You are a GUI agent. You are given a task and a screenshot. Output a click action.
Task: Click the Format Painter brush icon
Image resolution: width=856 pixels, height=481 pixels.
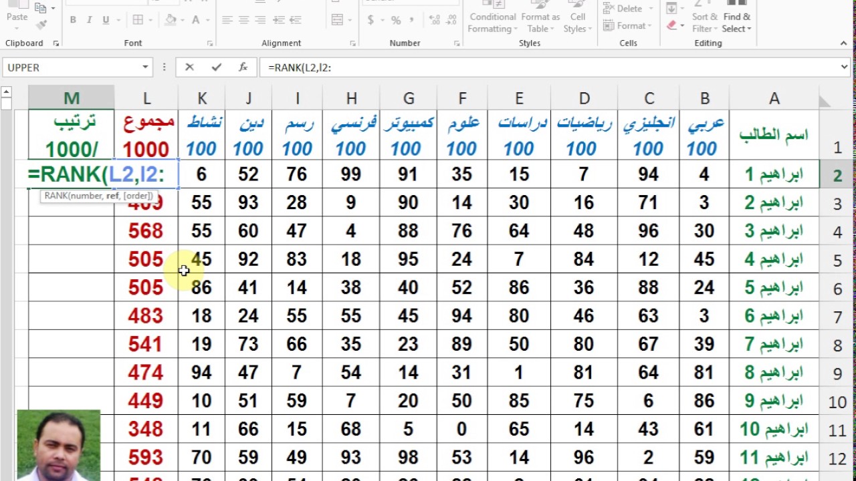click(x=41, y=25)
